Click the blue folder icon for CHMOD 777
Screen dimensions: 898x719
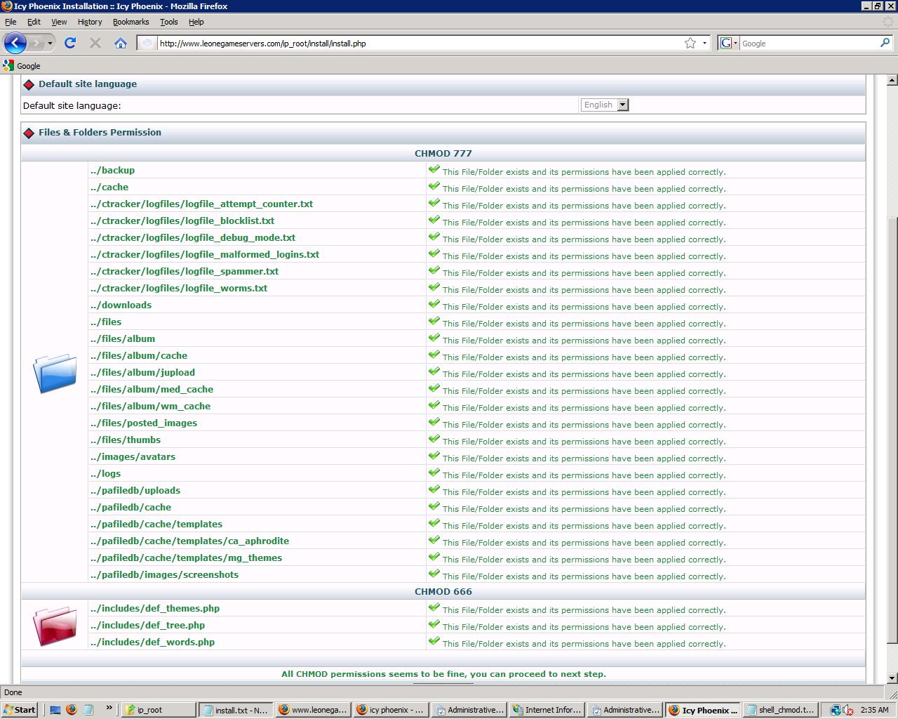[55, 373]
